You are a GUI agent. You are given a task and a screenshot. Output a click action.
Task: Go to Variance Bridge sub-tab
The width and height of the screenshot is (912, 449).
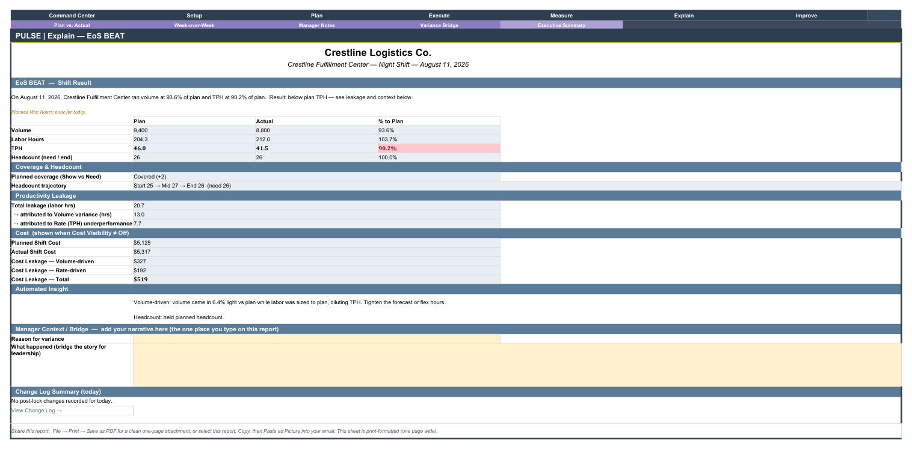tap(439, 25)
